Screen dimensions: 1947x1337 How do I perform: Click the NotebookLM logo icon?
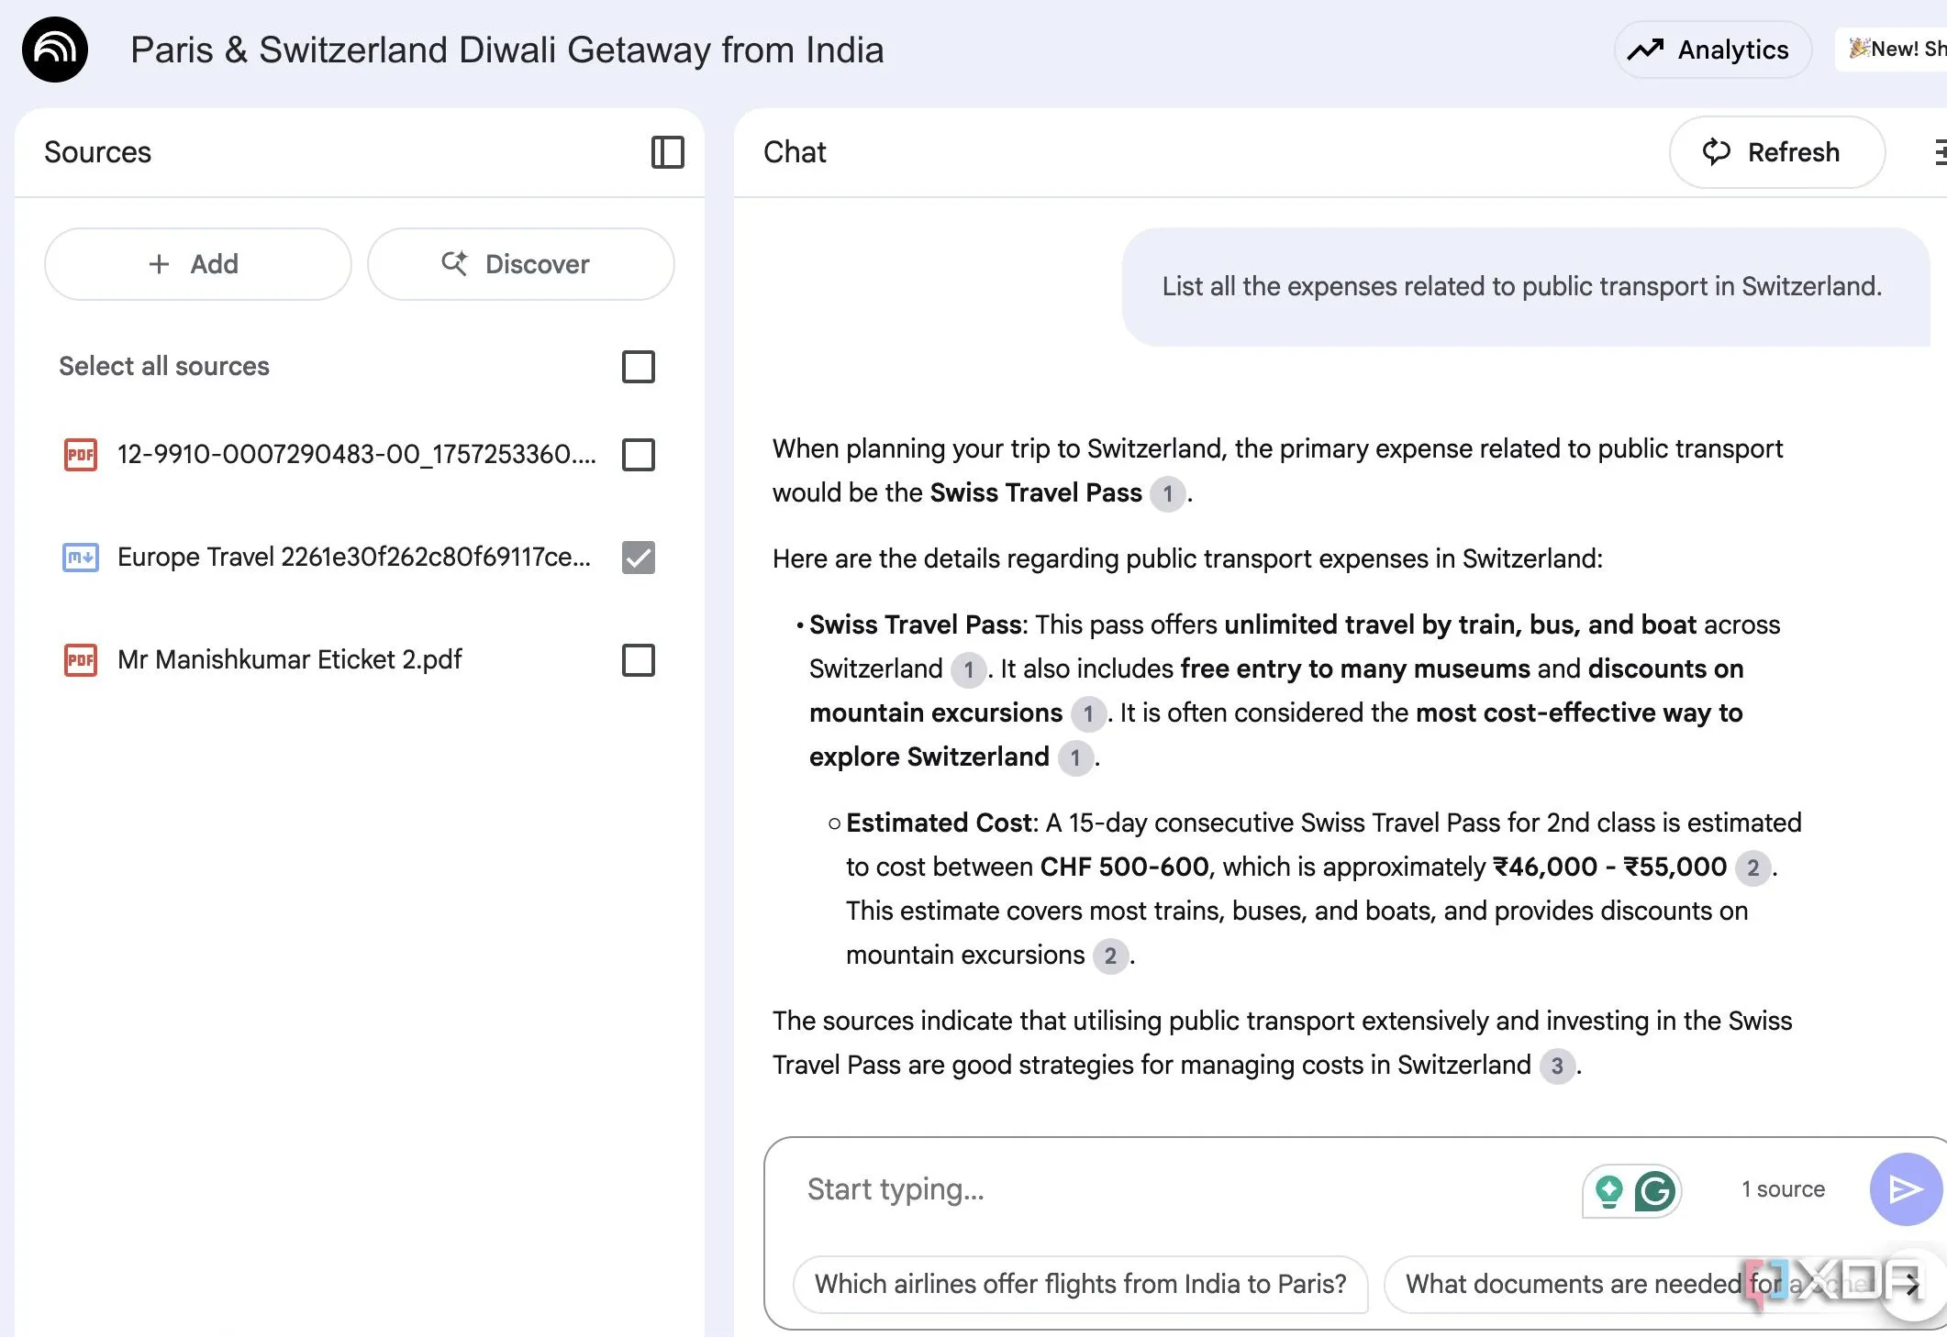click(x=55, y=50)
